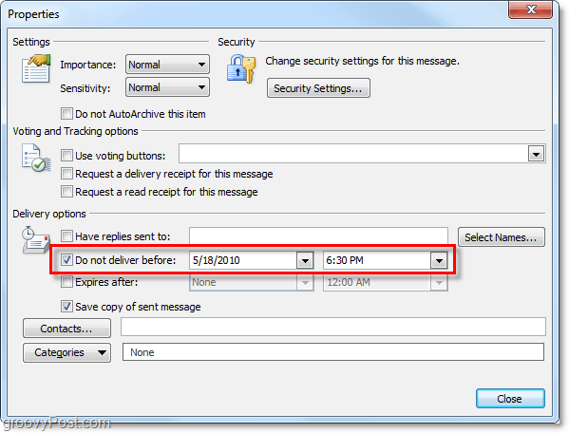The image size is (569, 433).
Task: Open the Sensitivity dropdown
Action: click(x=167, y=87)
